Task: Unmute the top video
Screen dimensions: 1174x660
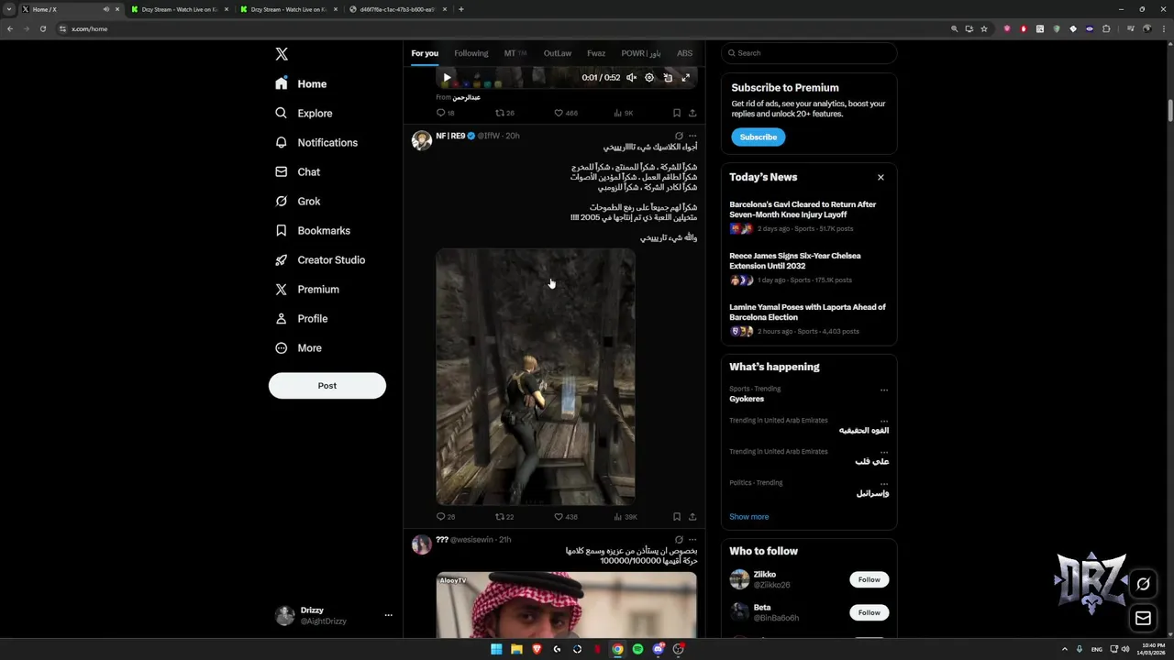Action: [x=631, y=78]
